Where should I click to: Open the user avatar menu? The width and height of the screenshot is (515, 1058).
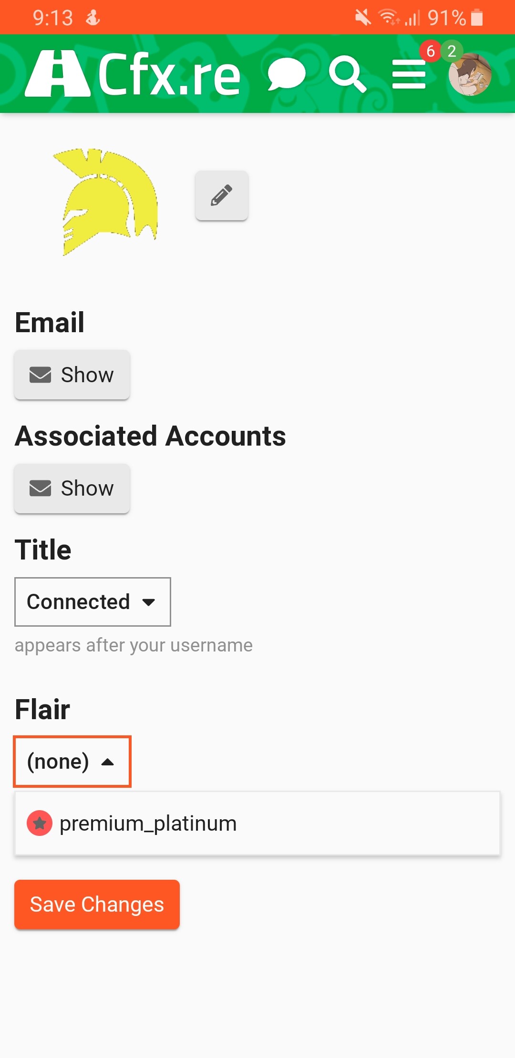coord(470,74)
